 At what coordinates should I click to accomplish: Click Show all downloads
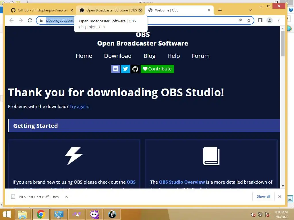tap(264, 197)
